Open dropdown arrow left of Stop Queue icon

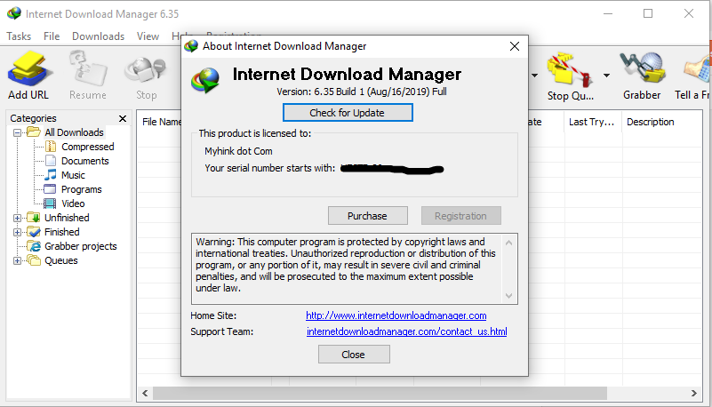[535, 76]
